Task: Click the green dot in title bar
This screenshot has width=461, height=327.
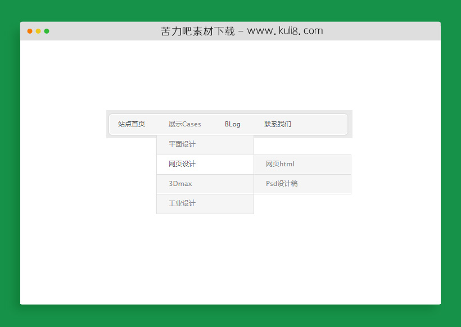Action: 47,31
